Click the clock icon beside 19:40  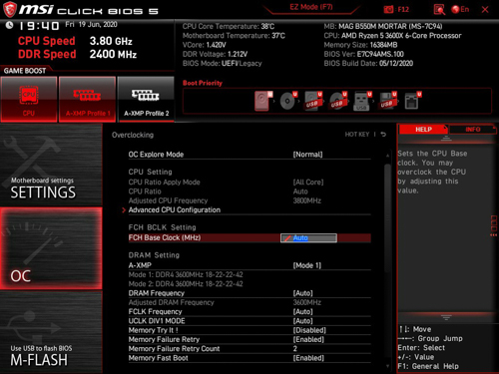tap(9, 25)
